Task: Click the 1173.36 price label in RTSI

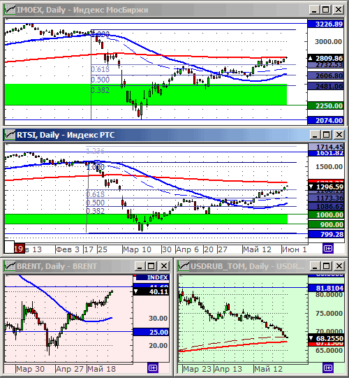Action: click(327, 198)
